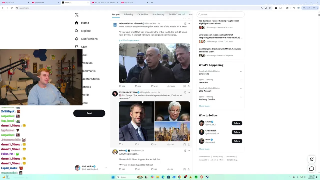320x180 pixels.
Task: Click the Explore magnifier icon
Action: 76,31
